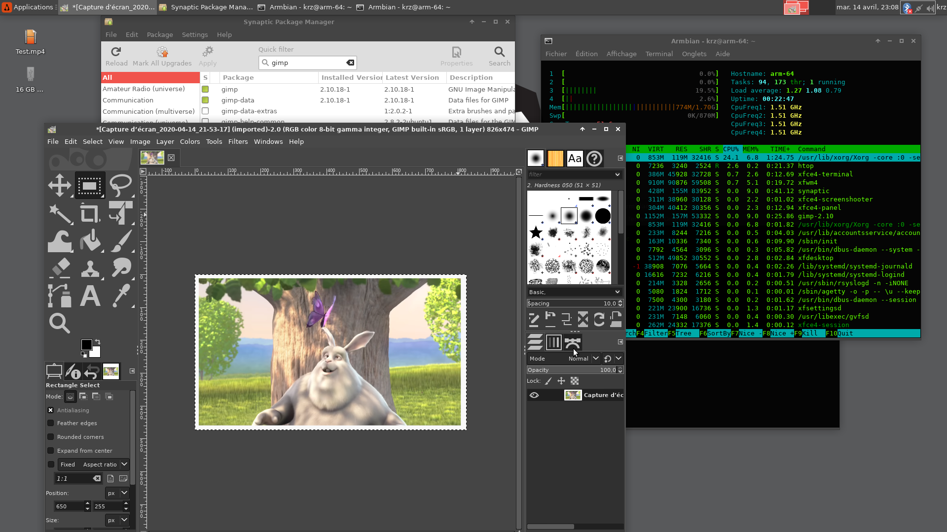Open the Basic brush tag dropdown
Screen dimensions: 947x532
coord(575,292)
